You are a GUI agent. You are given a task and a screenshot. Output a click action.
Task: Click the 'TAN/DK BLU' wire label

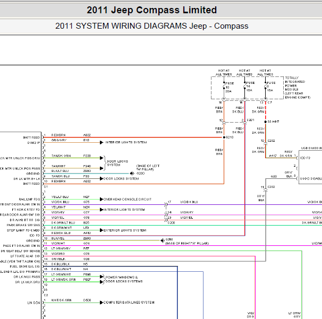click(61, 176)
